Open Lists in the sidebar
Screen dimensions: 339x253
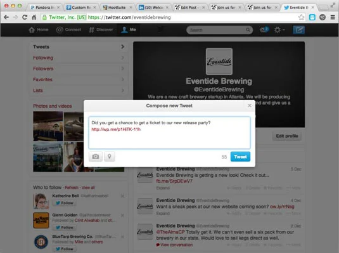(x=79, y=90)
